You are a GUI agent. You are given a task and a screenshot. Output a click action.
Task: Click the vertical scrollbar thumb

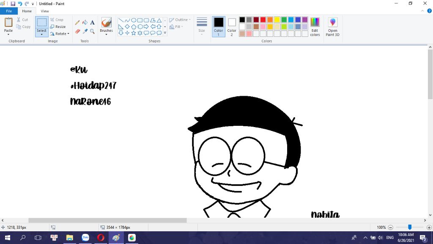click(430, 74)
